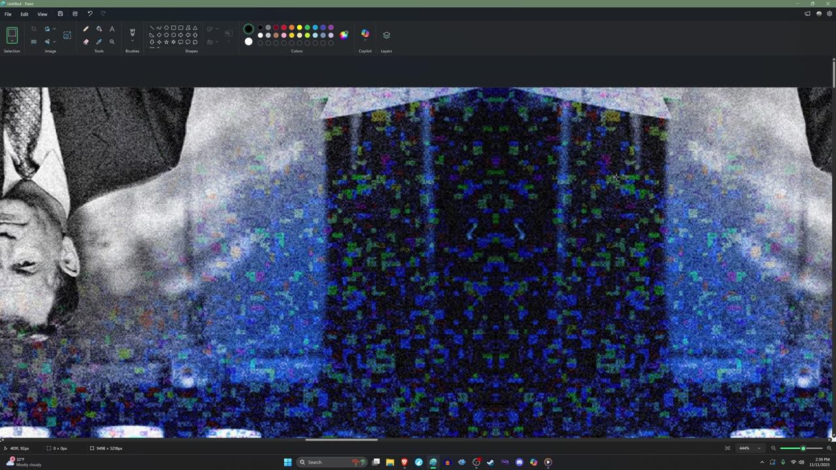Screen dimensions: 836x470
Task: Expand the shape outline dropdown
Action: (x=217, y=29)
